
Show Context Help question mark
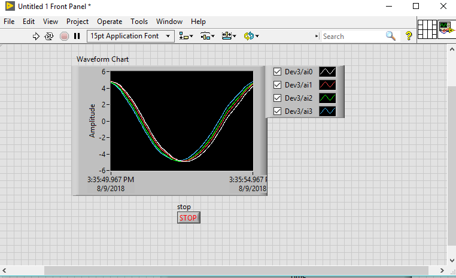point(409,36)
